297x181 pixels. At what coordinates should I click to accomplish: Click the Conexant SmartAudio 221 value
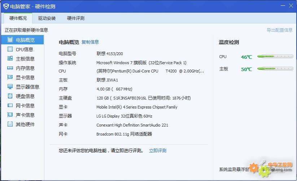[132, 125]
